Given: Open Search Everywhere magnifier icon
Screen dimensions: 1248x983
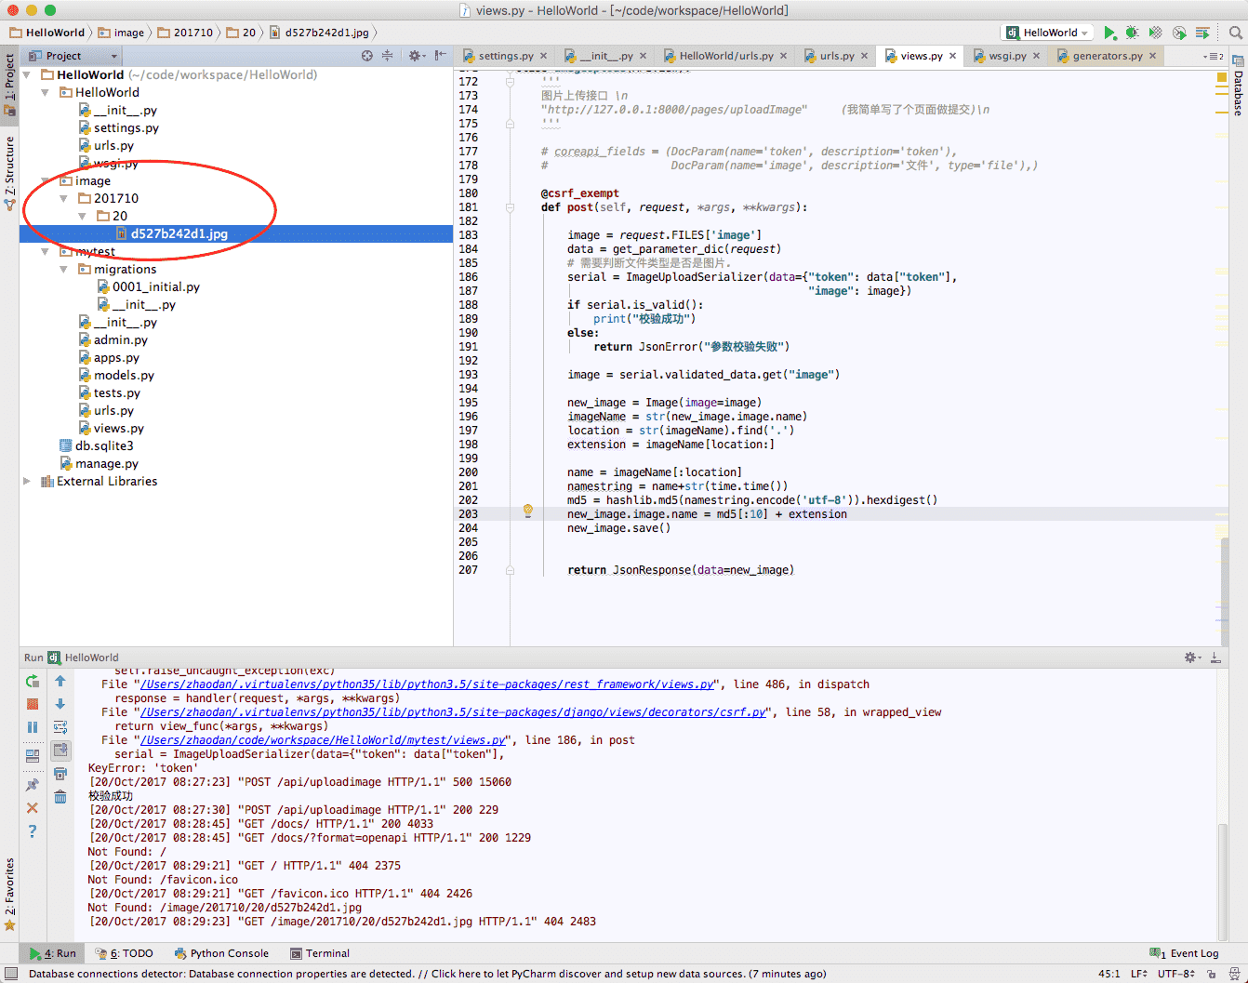Looking at the screenshot, I should coord(1236,33).
